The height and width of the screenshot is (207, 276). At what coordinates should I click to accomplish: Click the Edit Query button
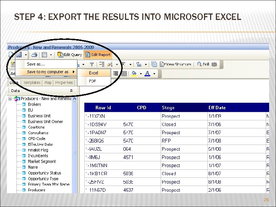(x=69, y=55)
